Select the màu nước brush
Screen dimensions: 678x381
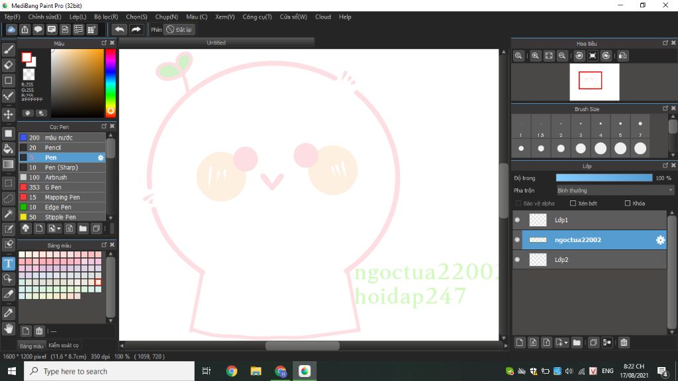[x=62, y=138]
